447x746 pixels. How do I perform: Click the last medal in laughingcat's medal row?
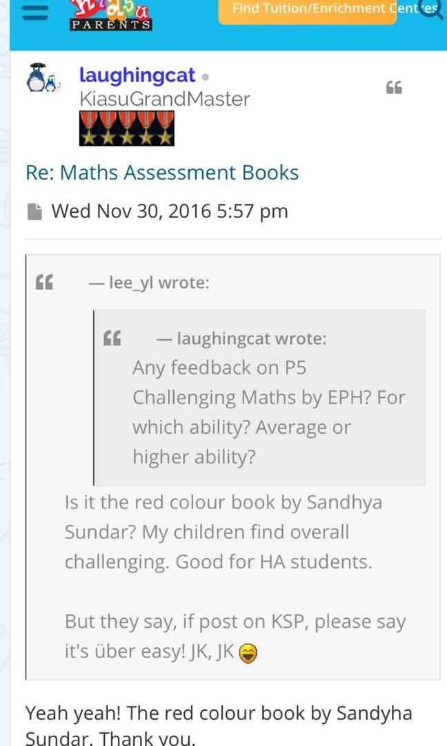click(166, 128)
